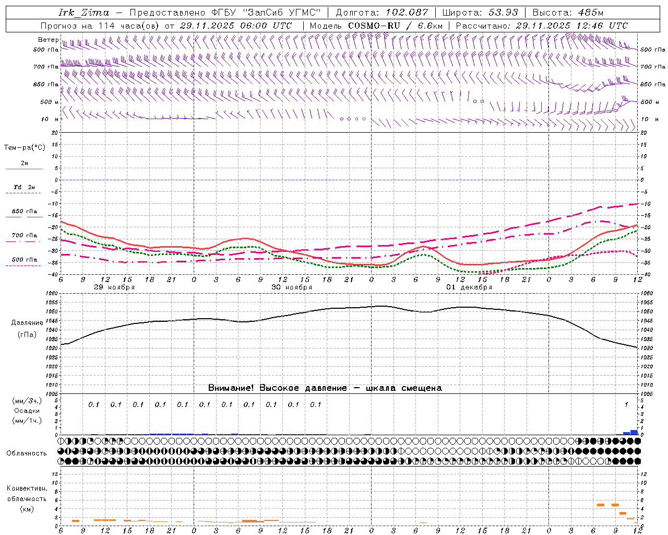Viewport: 668px width, 535px height.
Task: Click the date label "29 ноября"
Action: (114, 287)
